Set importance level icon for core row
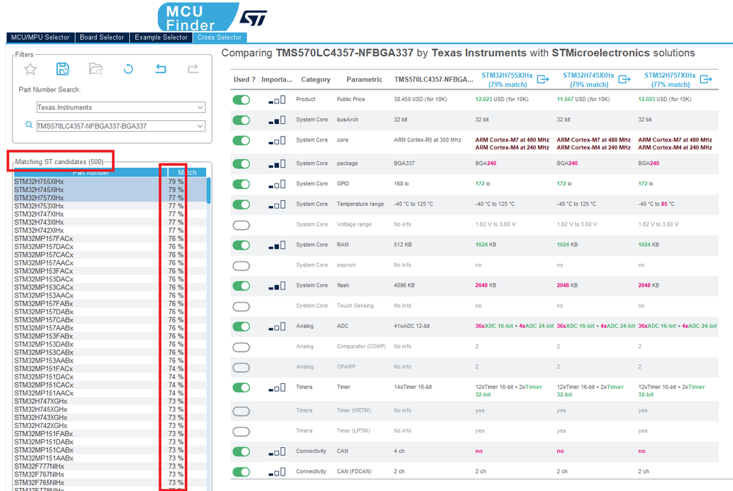Image resolution: width=733 pixels, height=491 pixels. (277, 141)
